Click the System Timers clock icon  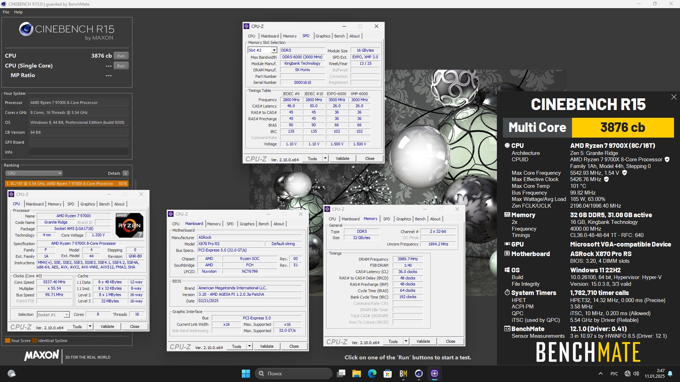click(507, 293)
